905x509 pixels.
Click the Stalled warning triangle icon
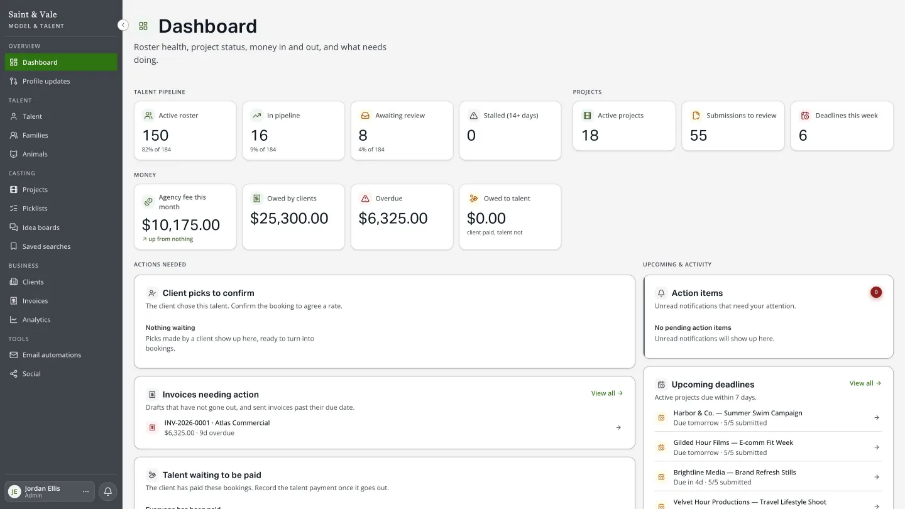474,116
